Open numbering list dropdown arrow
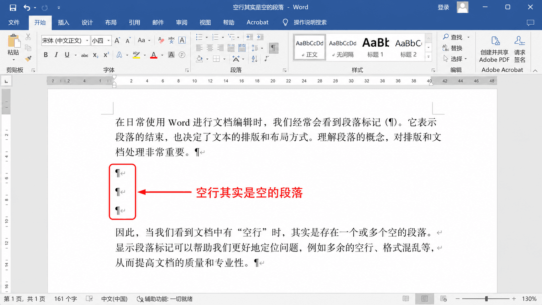This screenshot has width=542, height=305. click(x=223, y=37)
